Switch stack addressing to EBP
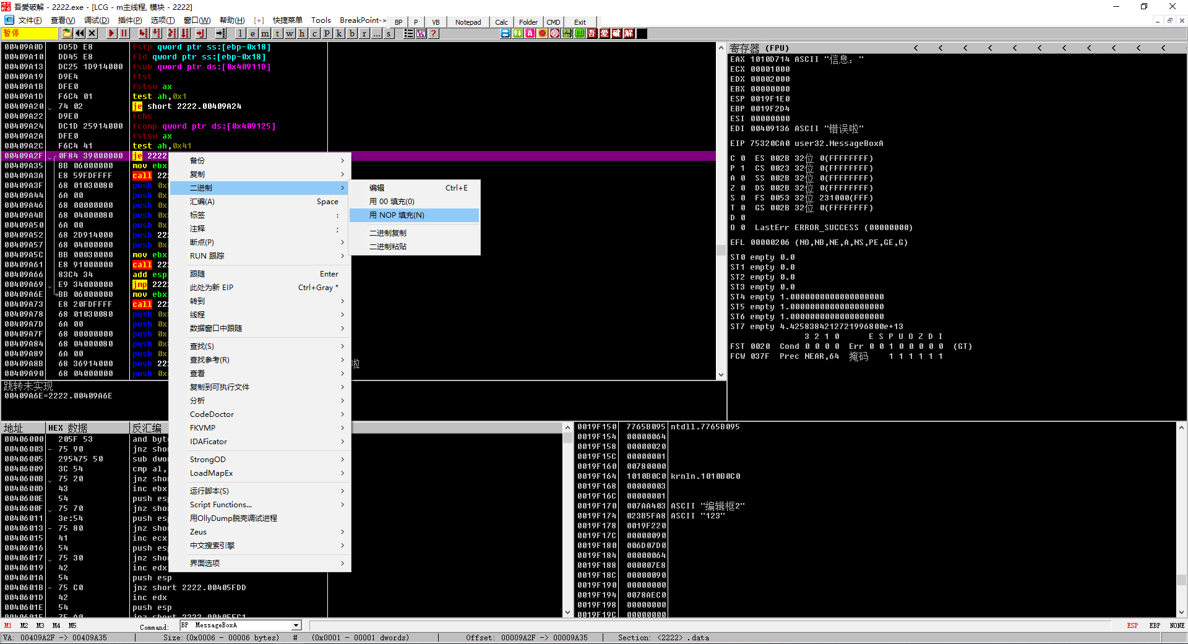1188x644 pixels. coord(1155,625)
